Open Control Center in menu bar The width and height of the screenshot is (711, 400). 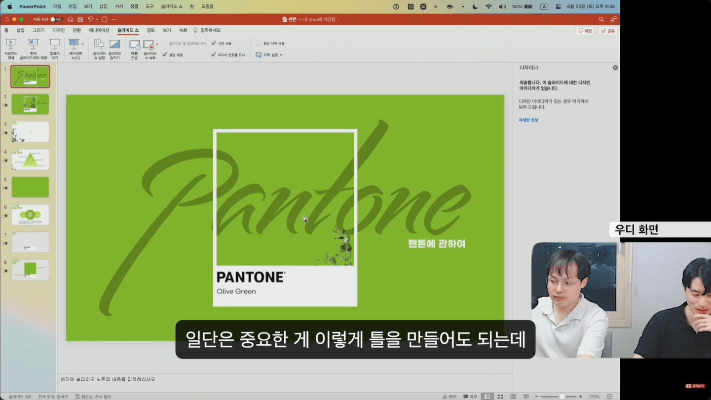click(x=558, y=6)
